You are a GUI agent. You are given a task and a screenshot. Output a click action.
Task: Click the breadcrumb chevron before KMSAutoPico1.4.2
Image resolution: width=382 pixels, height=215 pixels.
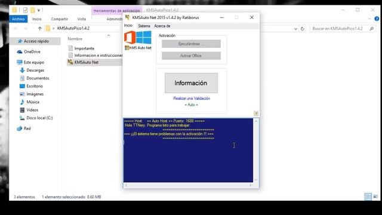click(x=54, y=28)
